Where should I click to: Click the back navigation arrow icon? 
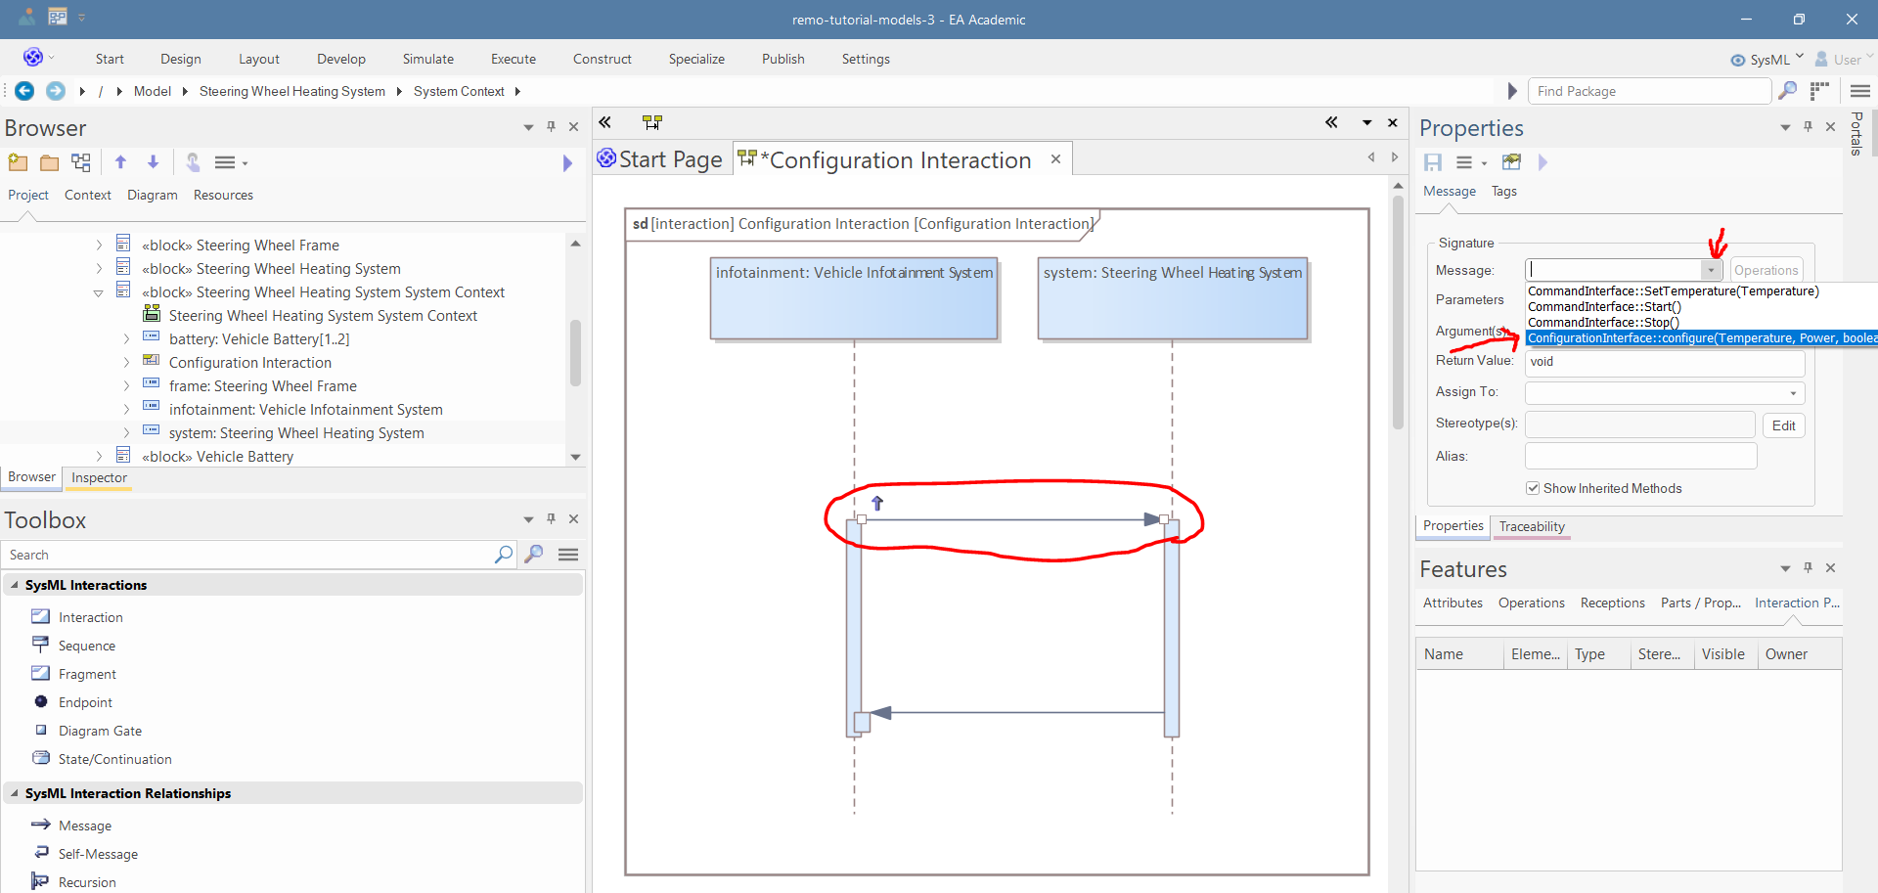(24, 91)
